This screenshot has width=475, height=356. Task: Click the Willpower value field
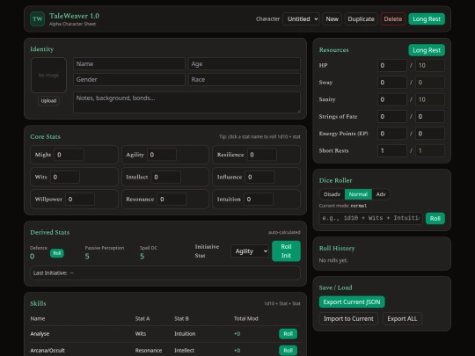pos(80,200)
